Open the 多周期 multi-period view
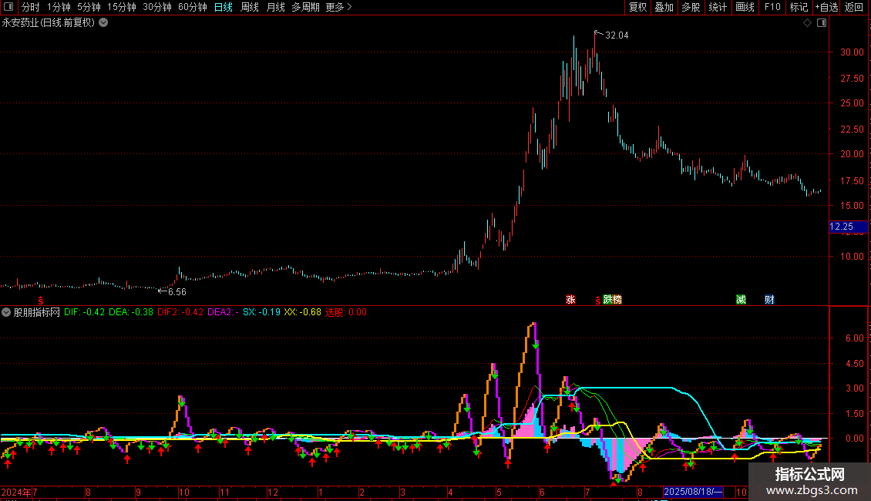 point(305,7)
